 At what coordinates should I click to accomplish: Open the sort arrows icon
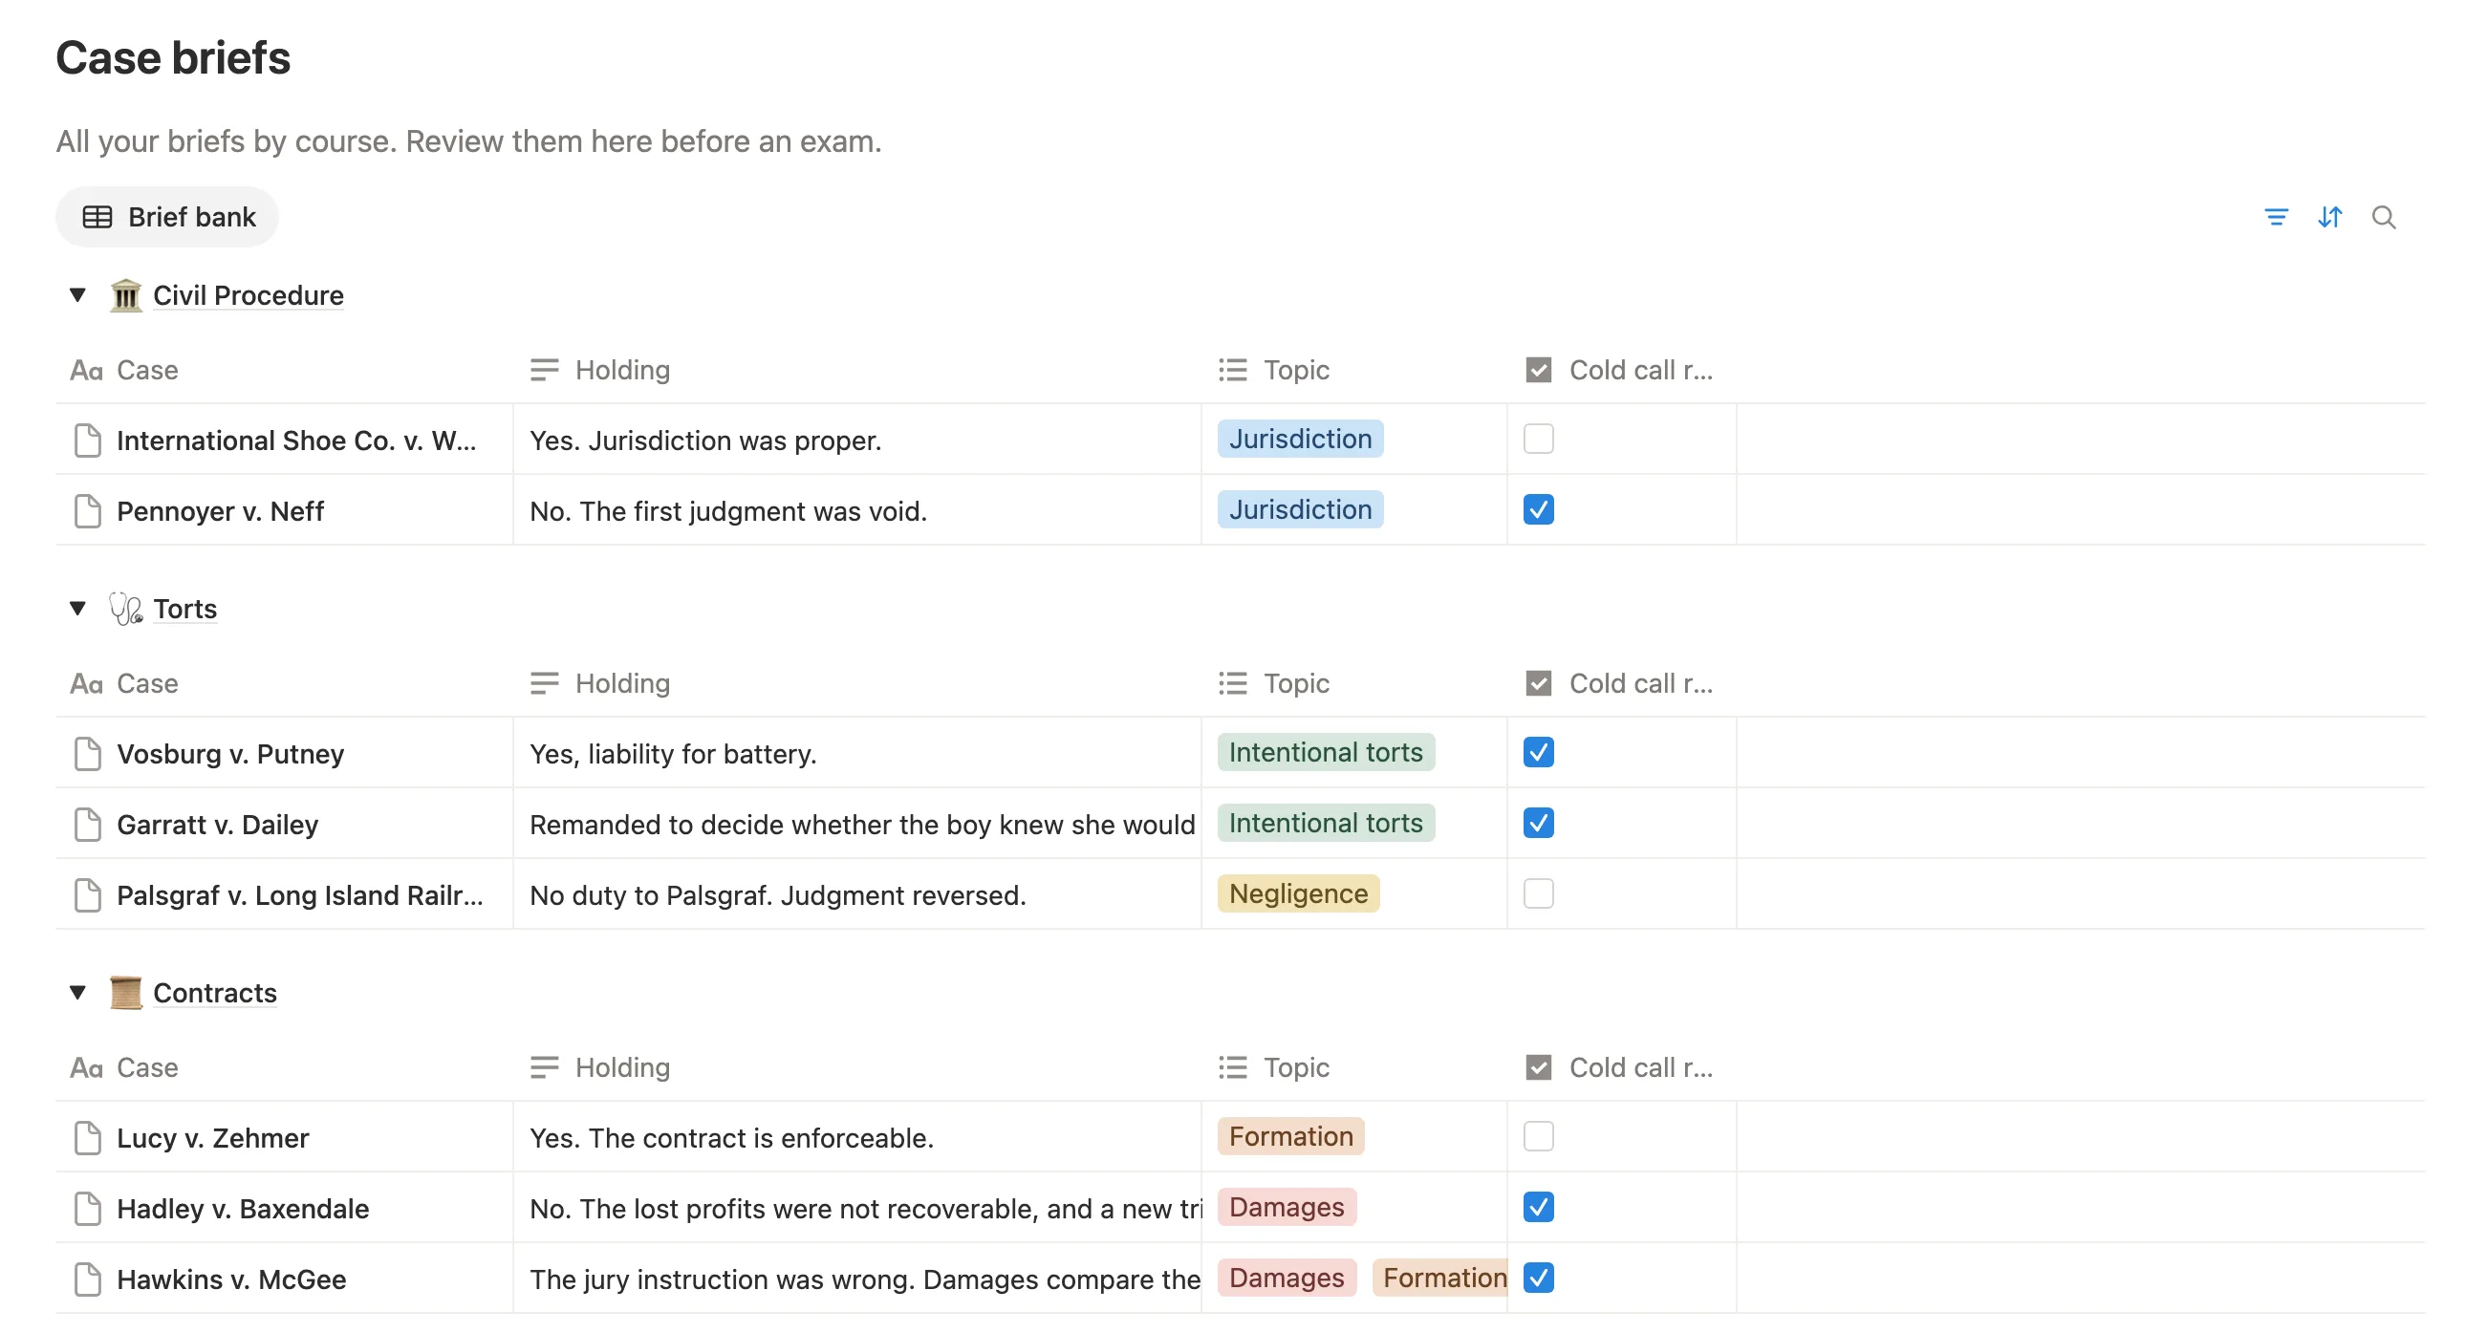pos(2329,217)
